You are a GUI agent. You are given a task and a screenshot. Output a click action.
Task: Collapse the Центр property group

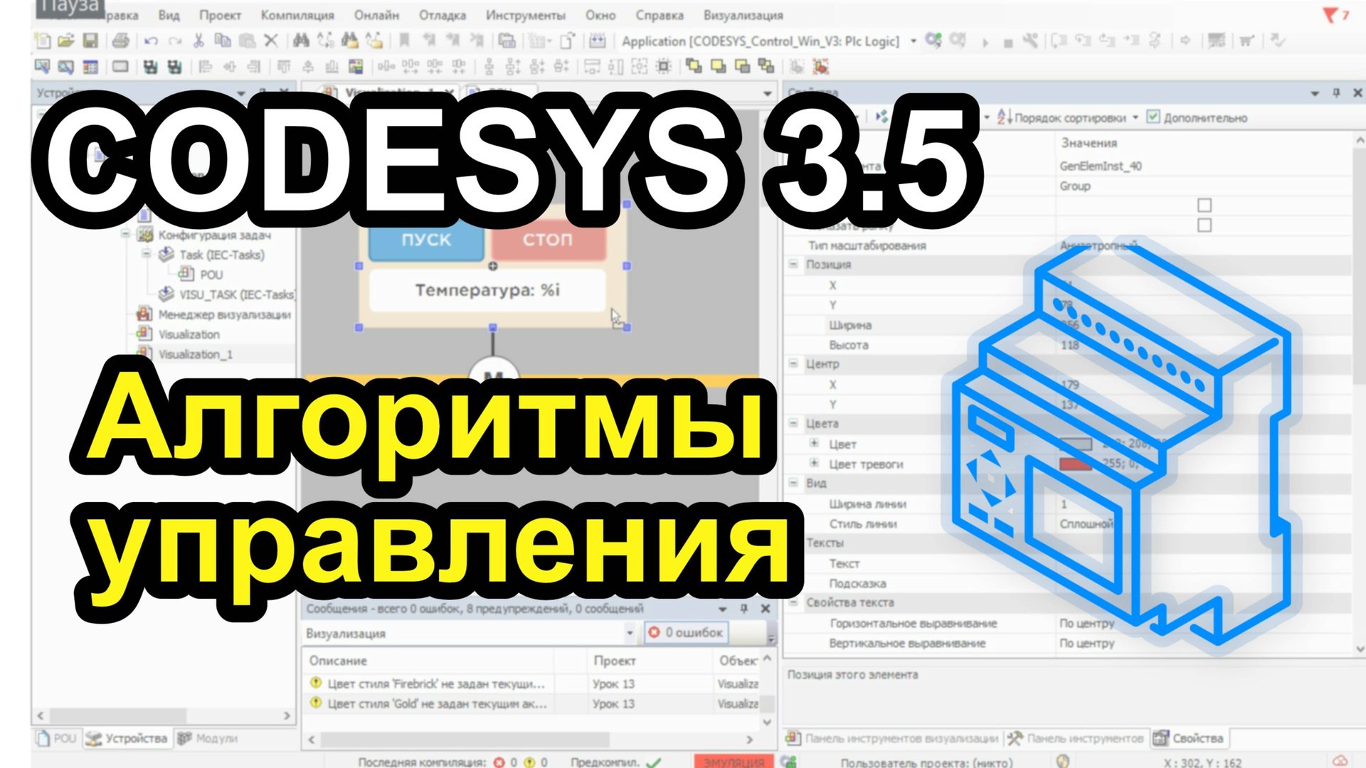coord(793,363)
